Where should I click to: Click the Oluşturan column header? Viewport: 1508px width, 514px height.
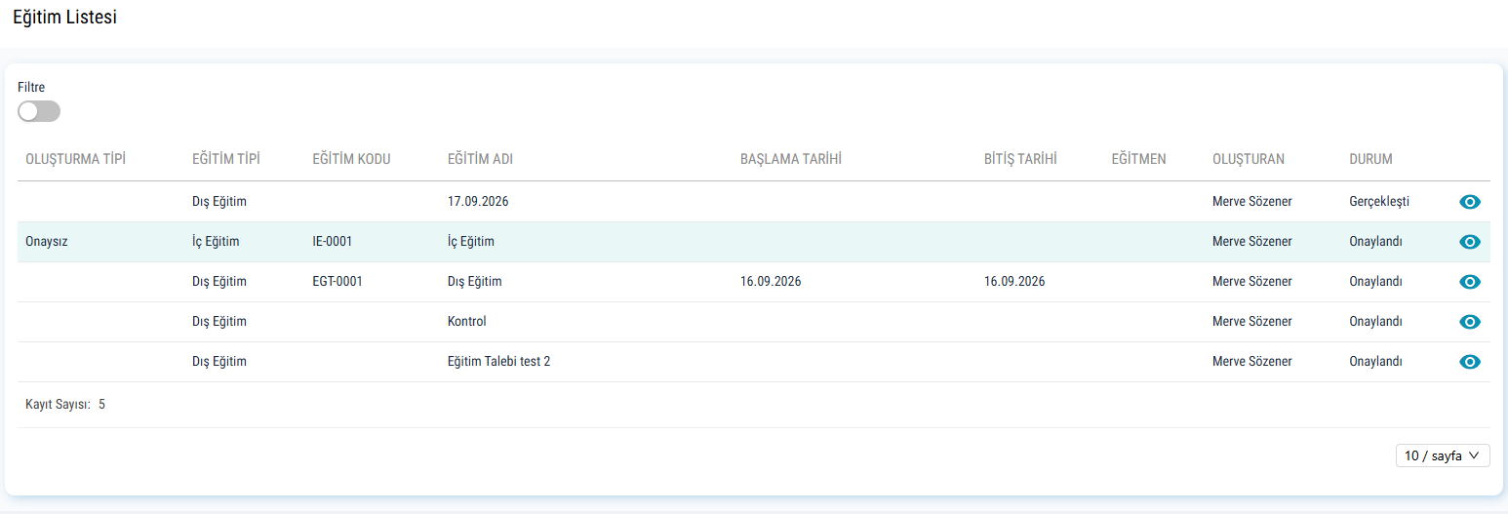1249,159
